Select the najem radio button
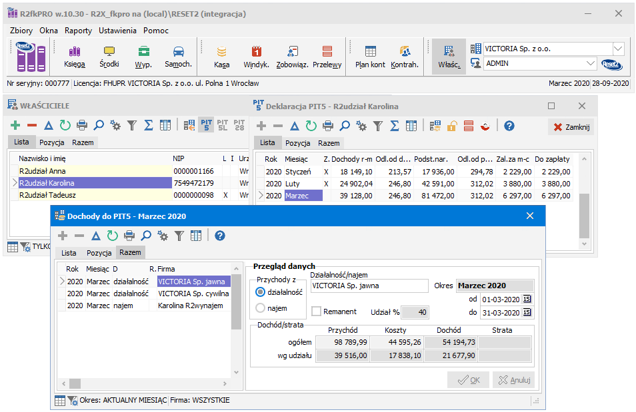Screen dimensions: 636x412 coord(261,308)
